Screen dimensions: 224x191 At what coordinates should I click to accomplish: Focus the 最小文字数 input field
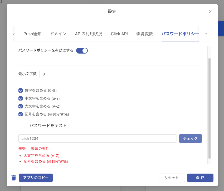(51, 74)
